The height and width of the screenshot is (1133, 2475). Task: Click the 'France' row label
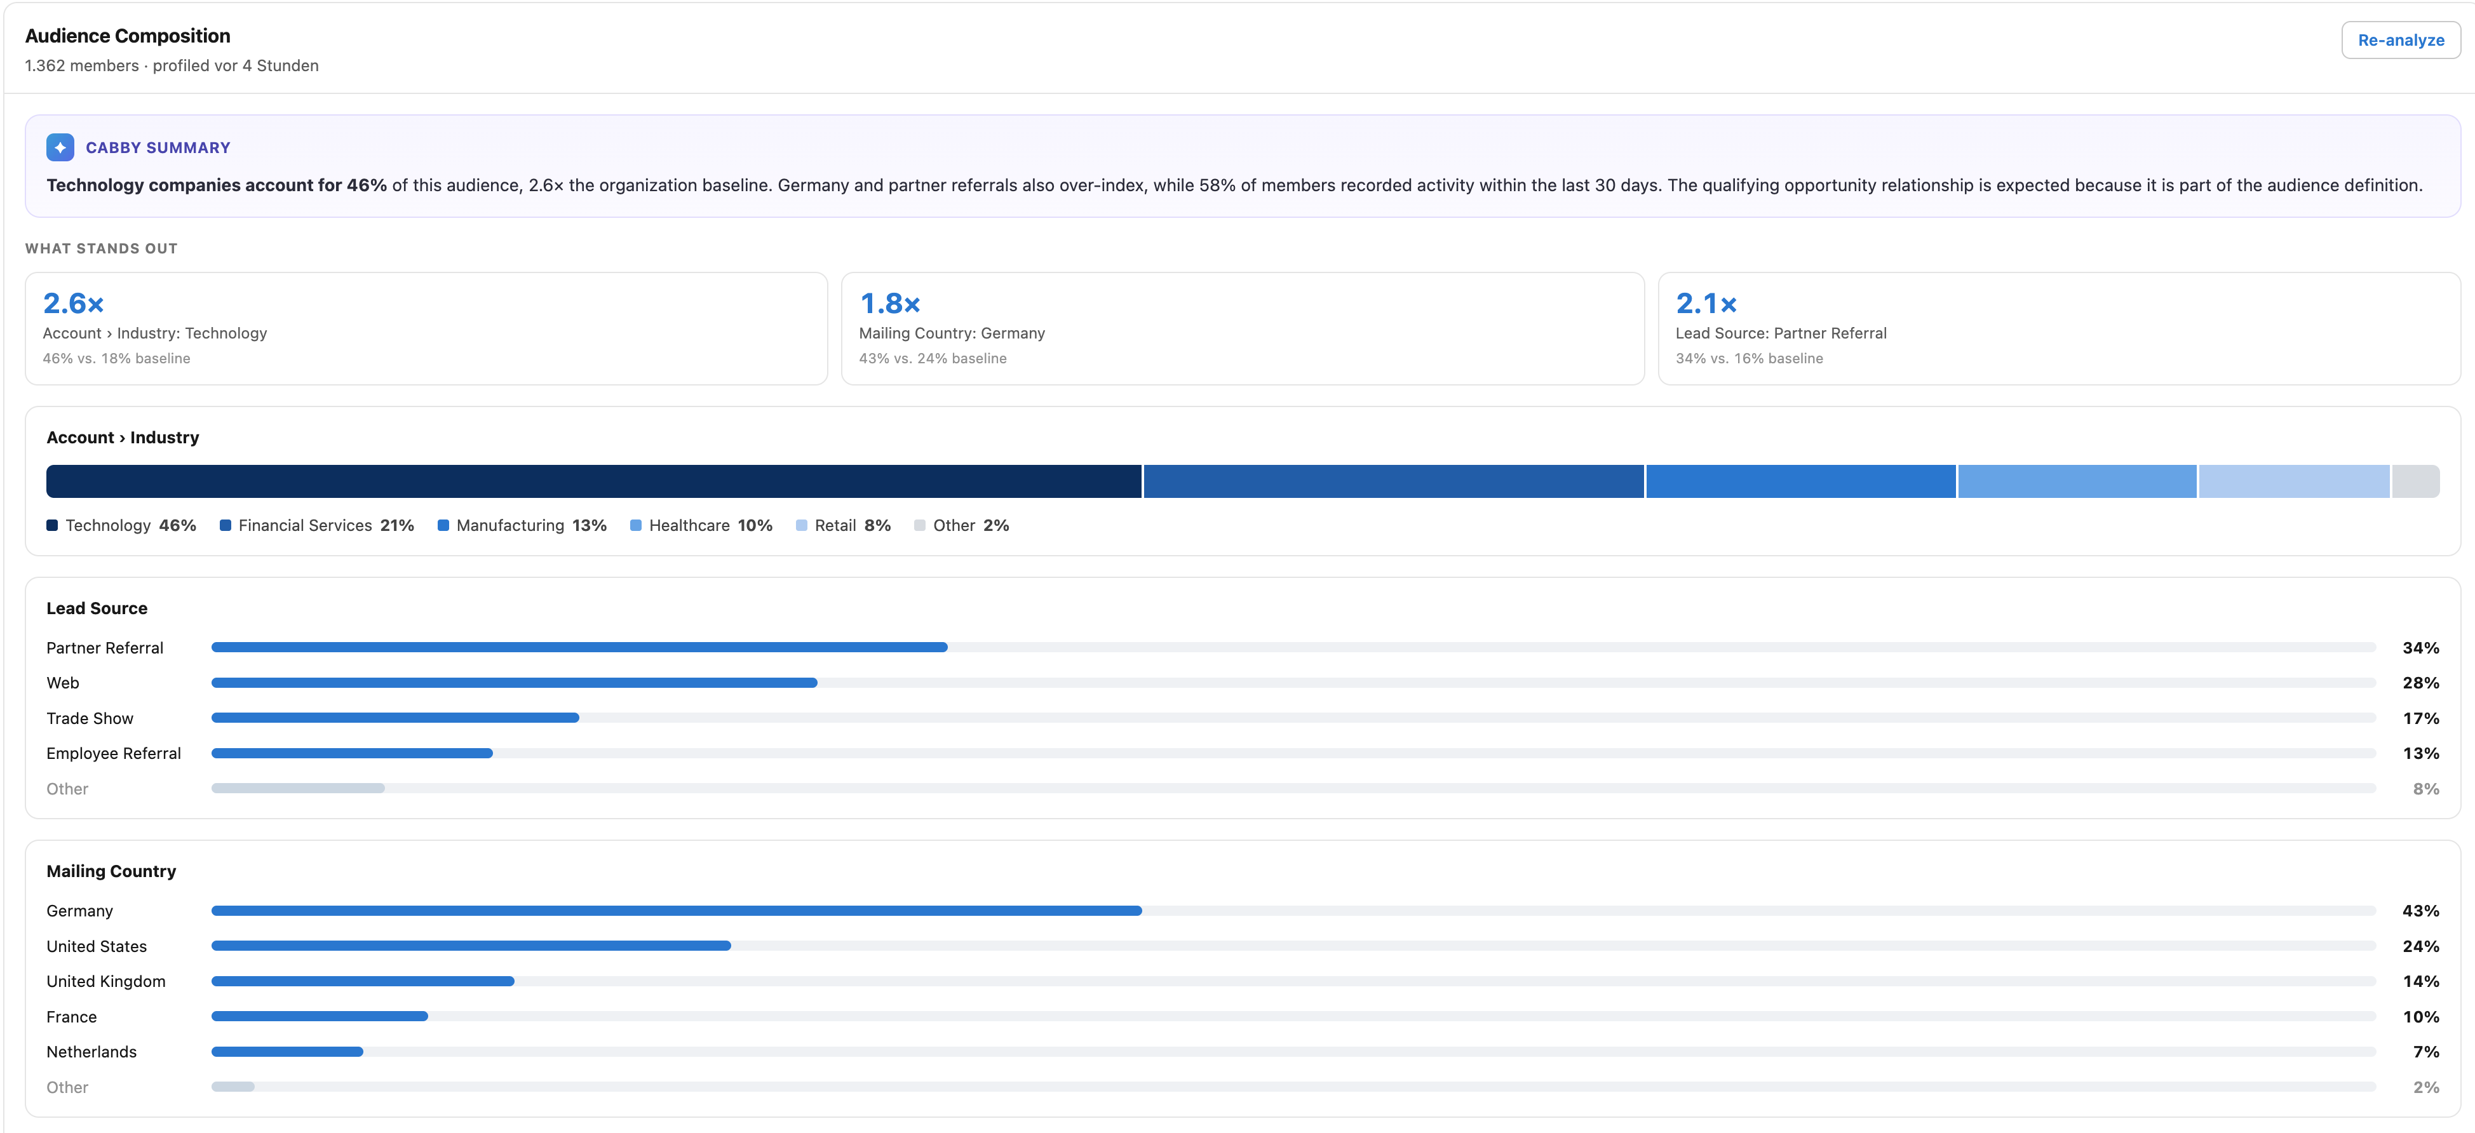pyautogui.click(x=71, y=1017)
